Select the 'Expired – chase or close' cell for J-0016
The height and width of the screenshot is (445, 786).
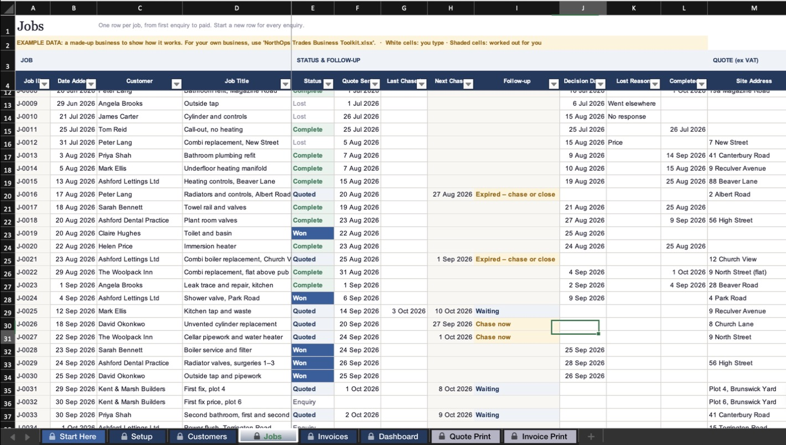pyautogui.click(x=517, y=195)
